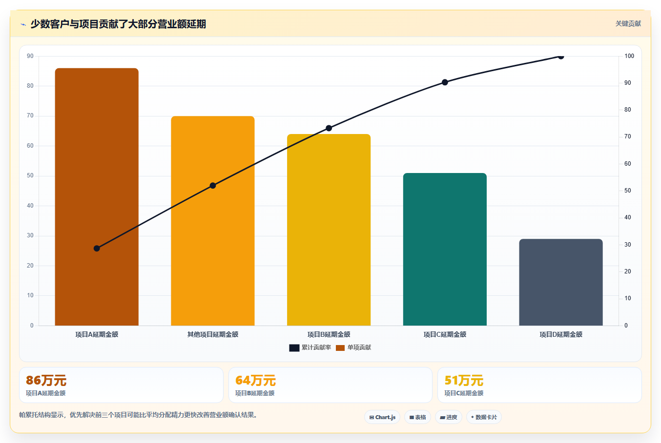Viewport: 661px width, 443px height.
Task: Click the orange 其他项目延期金额 bar
Action: click(213, 221)
